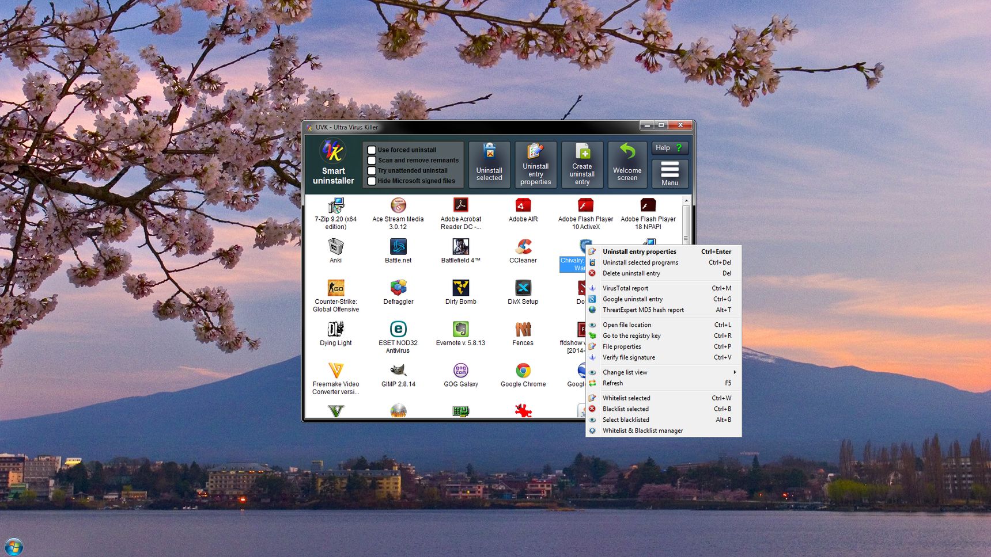Click the GIMP 2.8.14 icon

pyautogui.click(x=398, y=371)
